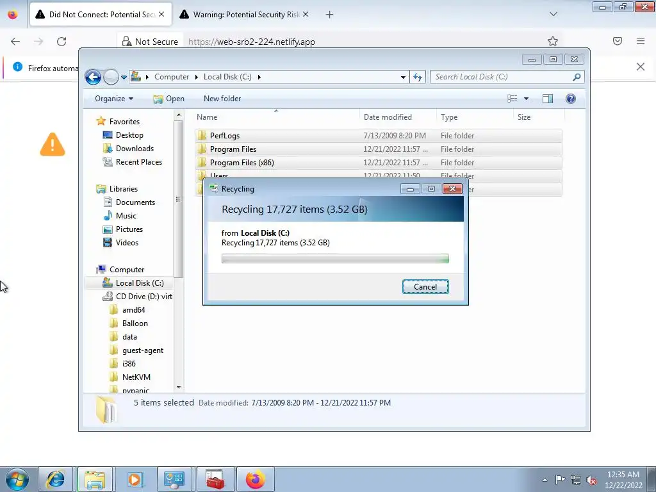
Task: Click navigation pane scrollbar down arrow
Action: [x=179, y=388]
